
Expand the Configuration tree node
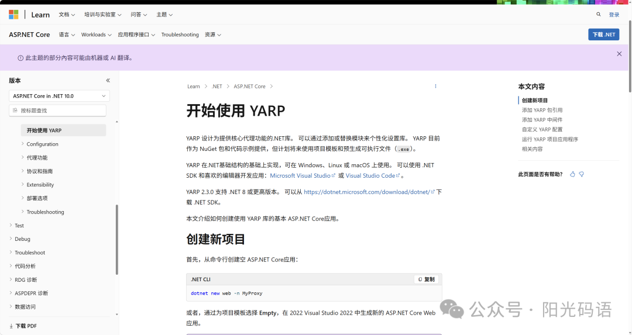pyautogui.click(x=23, y=144)
